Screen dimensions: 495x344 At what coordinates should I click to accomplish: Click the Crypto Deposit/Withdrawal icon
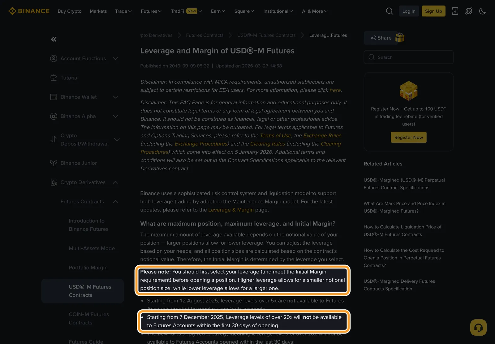(54, 140)
